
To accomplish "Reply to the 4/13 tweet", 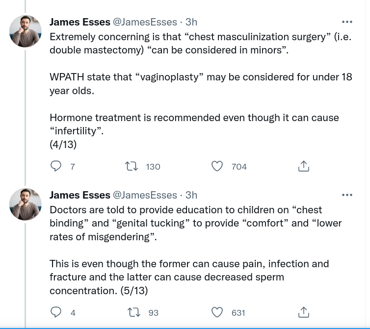I will pyautogui.click(x=56, y=167).
